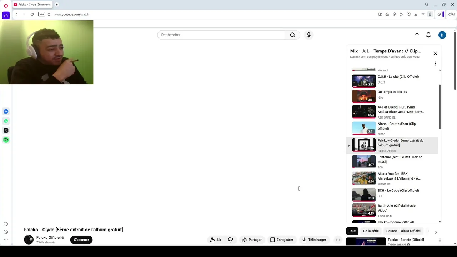
Task: Play 'Ninho - Goutte d'eau' video
Action: pyautogui.click(x=392, y=128)
